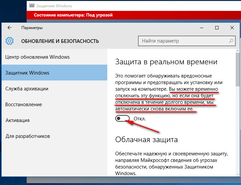Minimize the Параметры window
This screenshot has width=241, height=185.
click(x=201, y=28)
